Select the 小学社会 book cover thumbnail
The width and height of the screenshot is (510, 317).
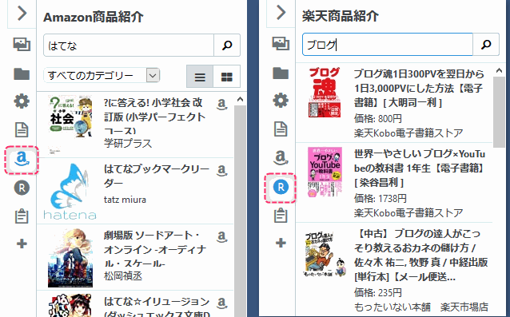click(70, 124)
